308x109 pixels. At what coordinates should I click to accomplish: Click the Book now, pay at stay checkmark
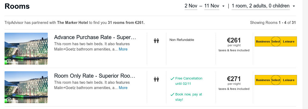coord(172,95)
